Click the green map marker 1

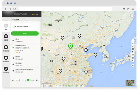(x=70, y=46)
